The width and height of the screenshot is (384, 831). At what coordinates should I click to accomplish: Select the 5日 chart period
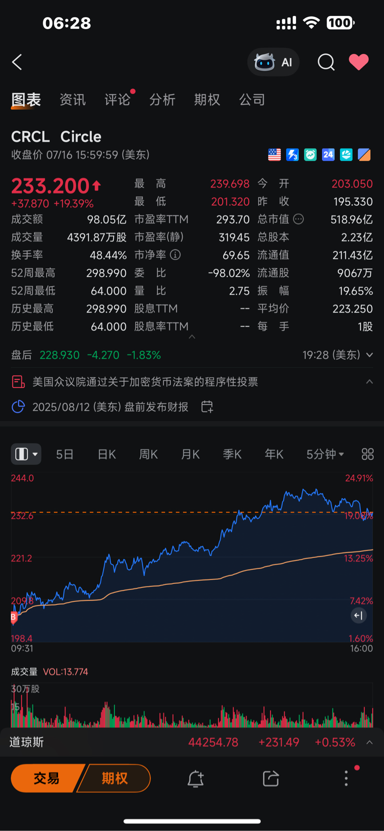(65, 454)
